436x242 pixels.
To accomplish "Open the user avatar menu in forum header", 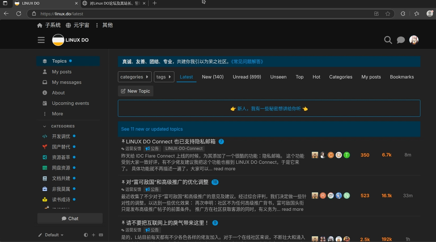I will [414, 40].
